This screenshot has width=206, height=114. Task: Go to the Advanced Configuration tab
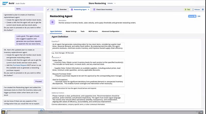click(110, 31)
